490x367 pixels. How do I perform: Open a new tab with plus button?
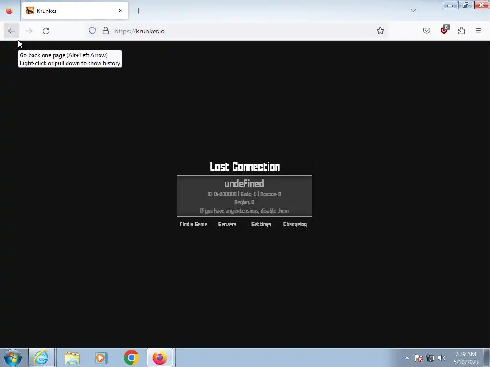(138, 11)
